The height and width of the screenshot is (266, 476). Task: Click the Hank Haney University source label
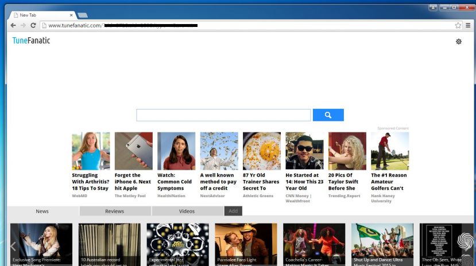coord(383,198)
